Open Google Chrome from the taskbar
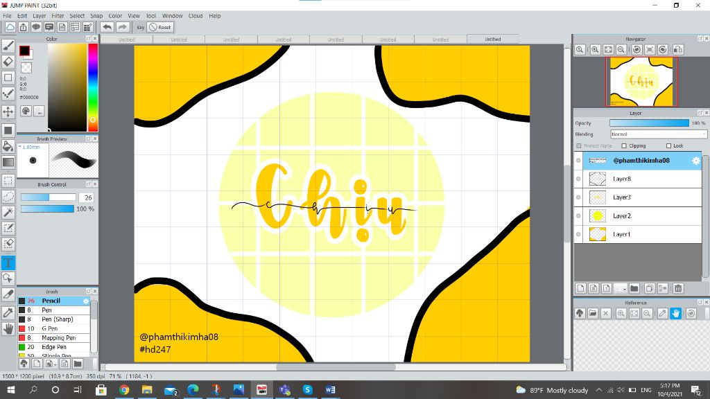Viewport: 710px width, 399px height. coord(124,389)
